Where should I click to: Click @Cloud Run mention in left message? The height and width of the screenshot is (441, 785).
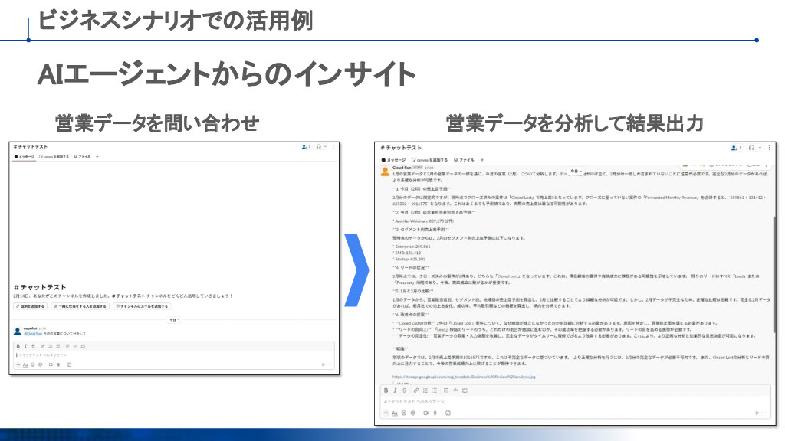click(33, 333)
